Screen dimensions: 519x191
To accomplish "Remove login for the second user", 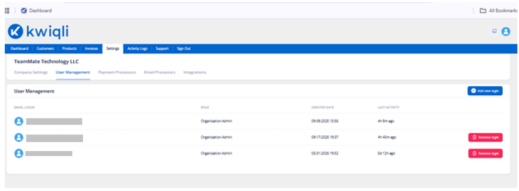I will (485, 137).
